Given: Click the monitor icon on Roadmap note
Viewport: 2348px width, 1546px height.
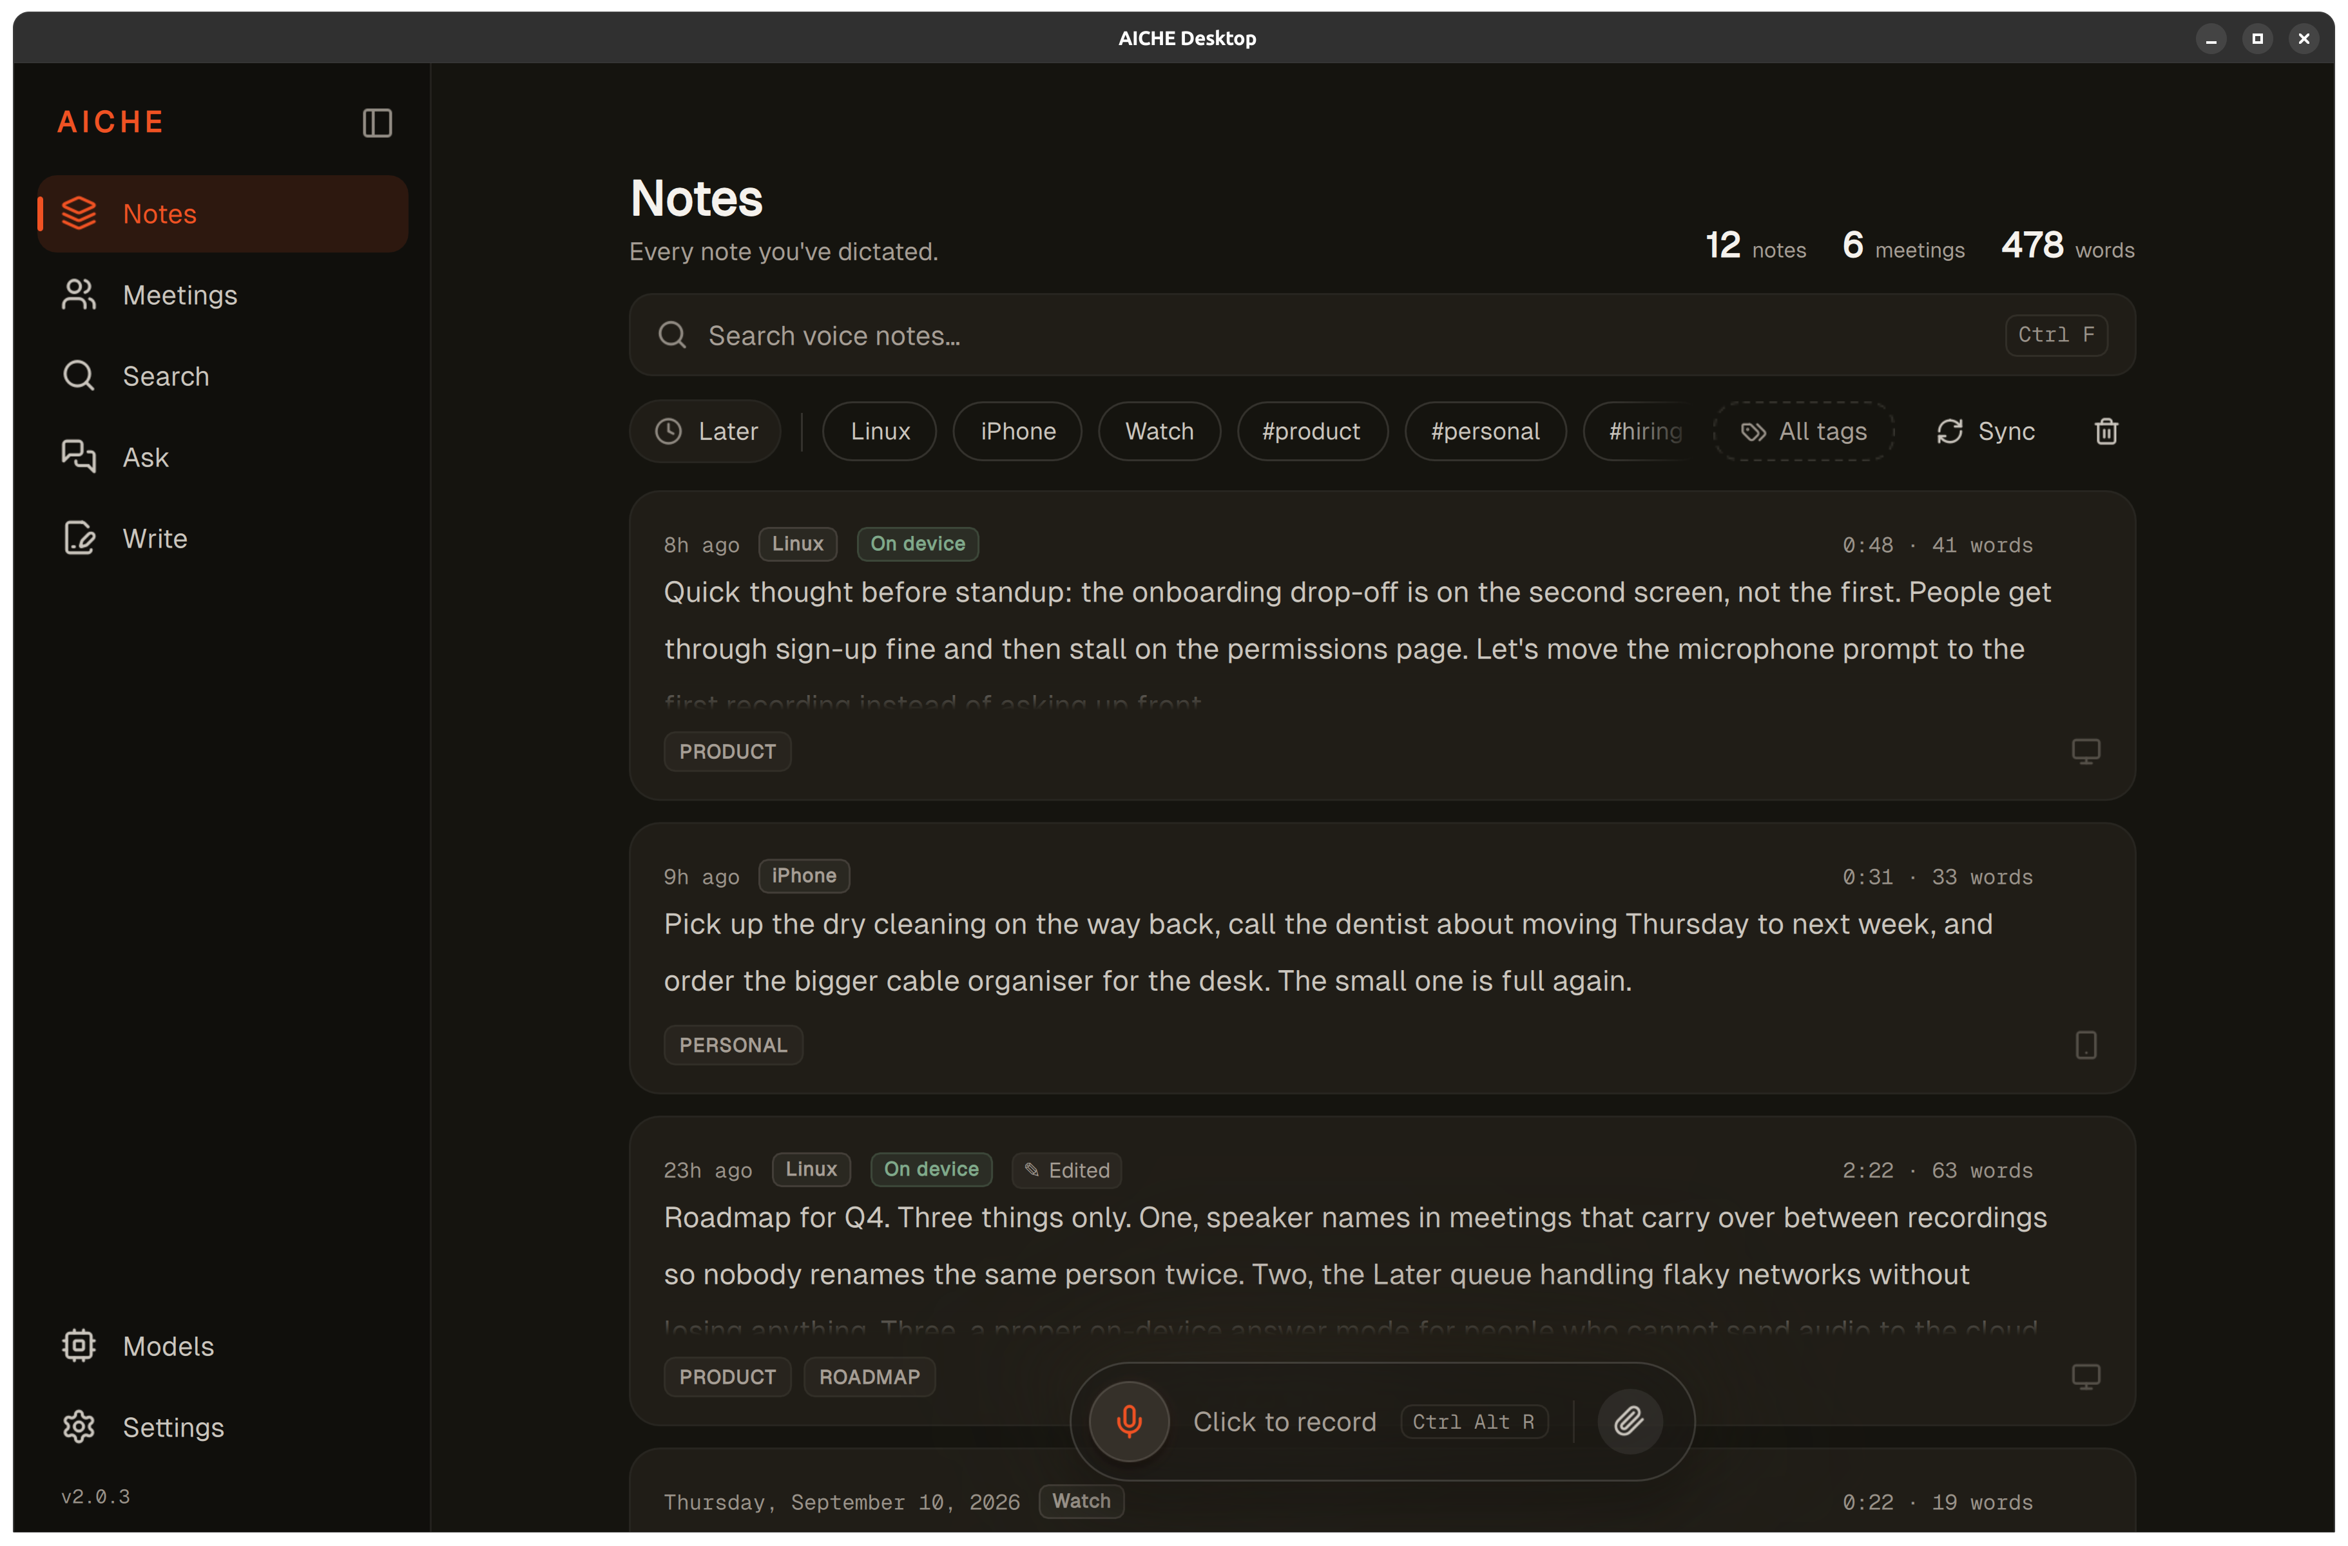Looking at the screenshot, I should (x=2086, y=1377).
